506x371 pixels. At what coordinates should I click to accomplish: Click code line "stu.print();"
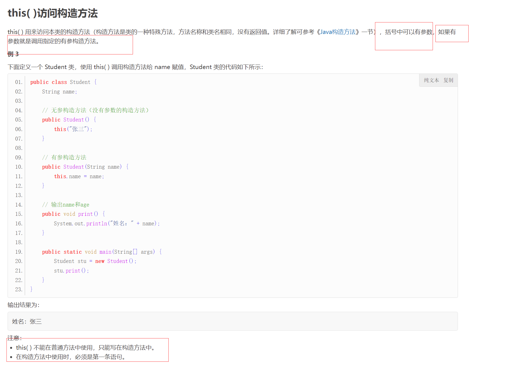pyautogui.click(x=71, y=271)
